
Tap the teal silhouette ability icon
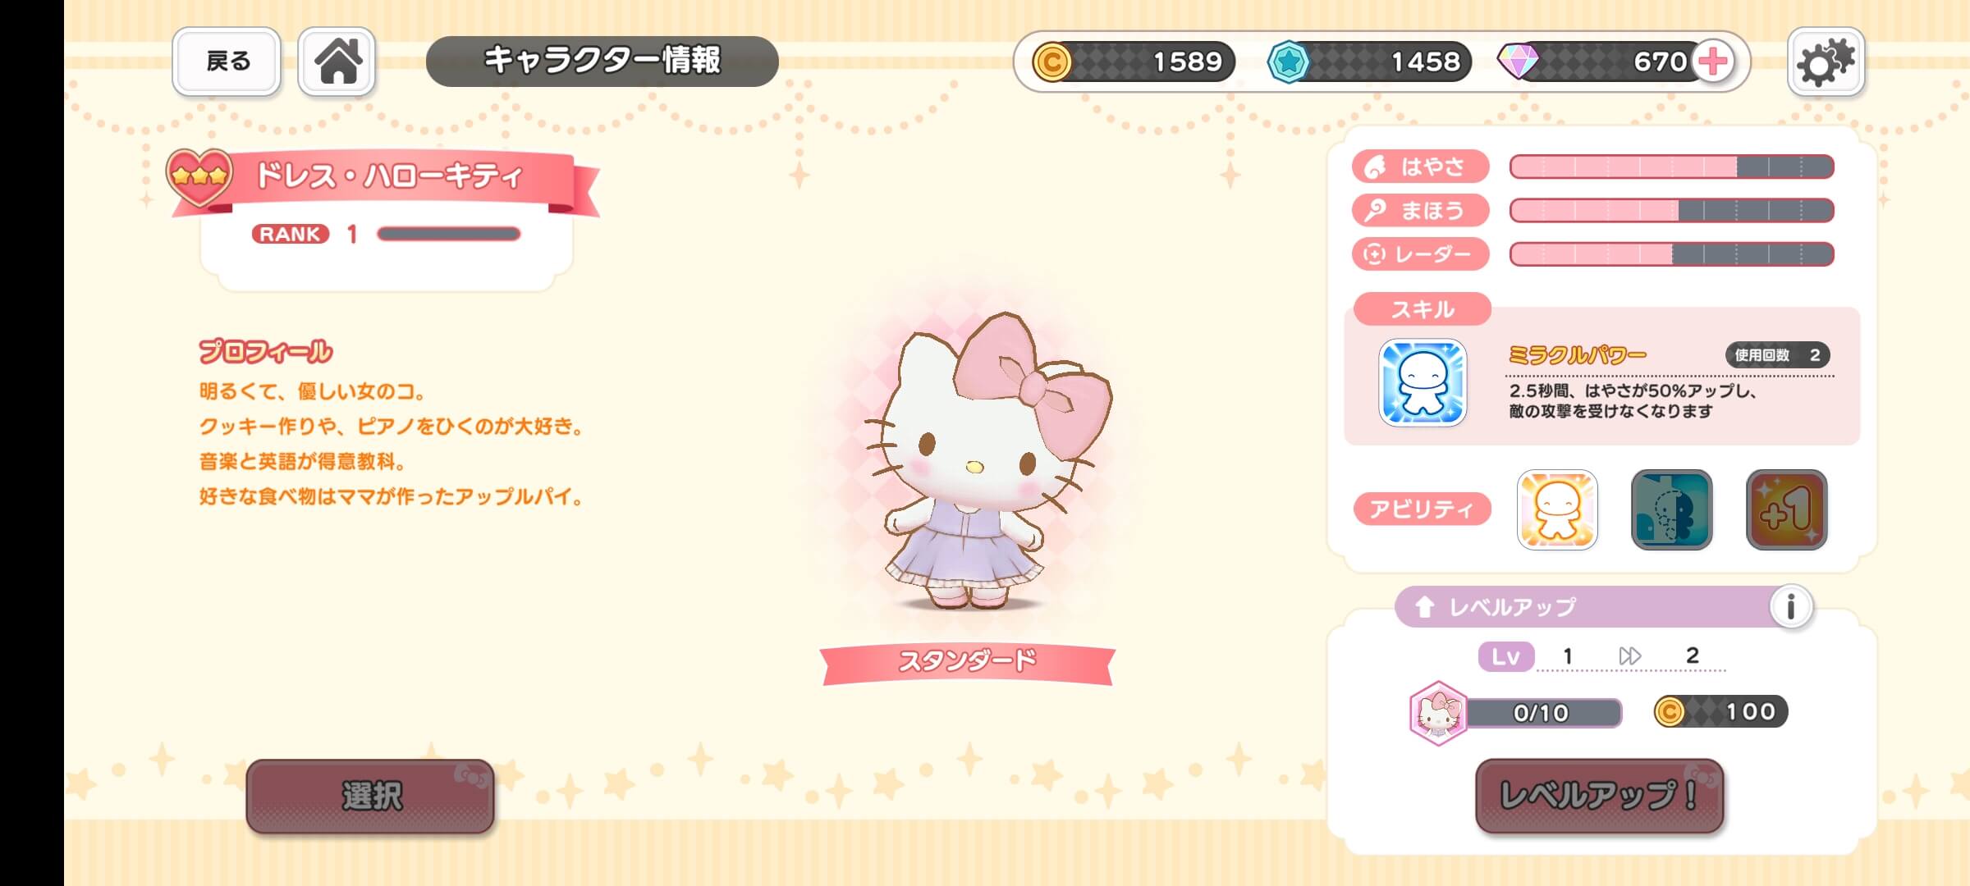[1671, 509]
